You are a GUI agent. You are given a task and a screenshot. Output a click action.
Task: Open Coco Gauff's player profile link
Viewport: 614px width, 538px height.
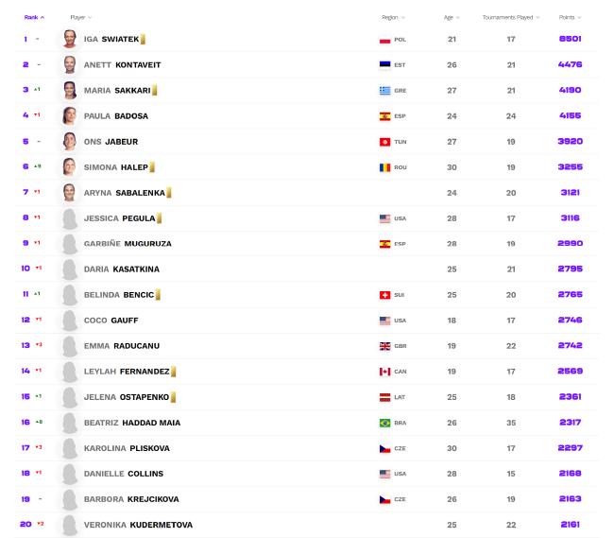[111, 321]
